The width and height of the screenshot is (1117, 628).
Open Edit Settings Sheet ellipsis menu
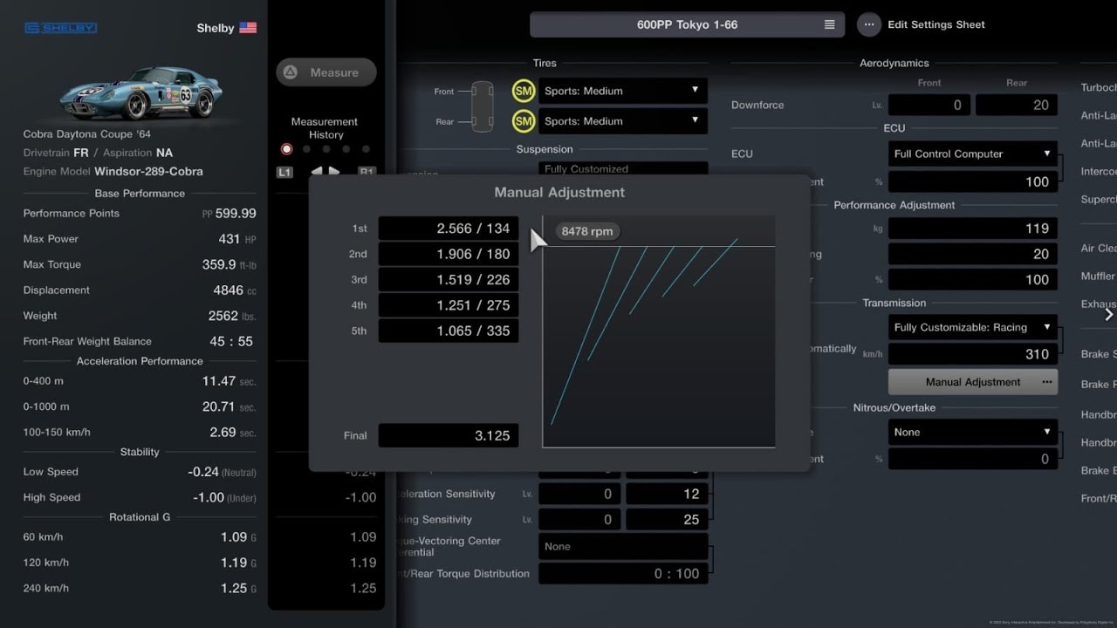coord(868,24)
